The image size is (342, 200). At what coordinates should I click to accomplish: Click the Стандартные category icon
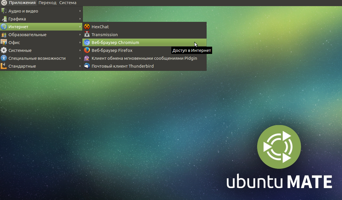click(x=4, y=66)
